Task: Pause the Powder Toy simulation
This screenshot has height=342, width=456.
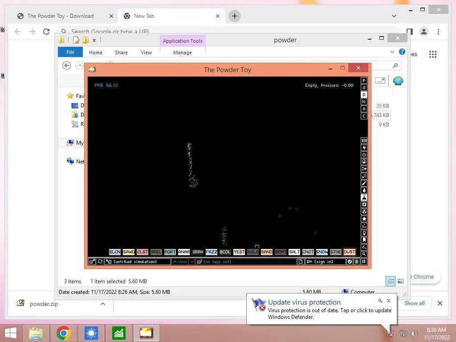Action: click(364, 262)
